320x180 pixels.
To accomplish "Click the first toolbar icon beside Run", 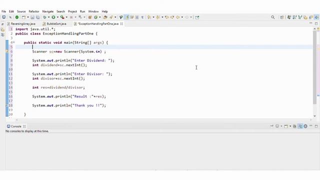I will tap(4, 17).
